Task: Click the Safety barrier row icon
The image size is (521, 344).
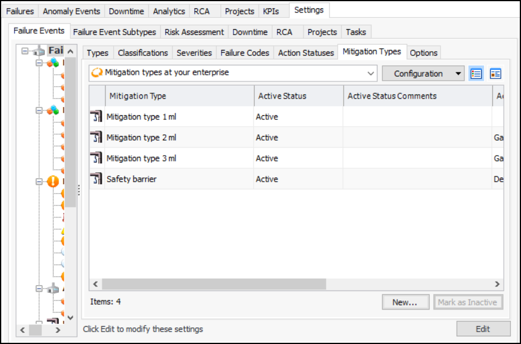Action: [x=96, y=179]
